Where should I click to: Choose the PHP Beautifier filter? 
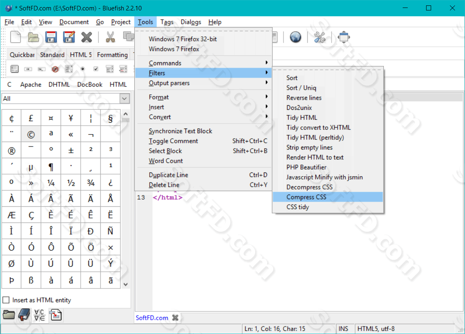(x=328, y=167)
